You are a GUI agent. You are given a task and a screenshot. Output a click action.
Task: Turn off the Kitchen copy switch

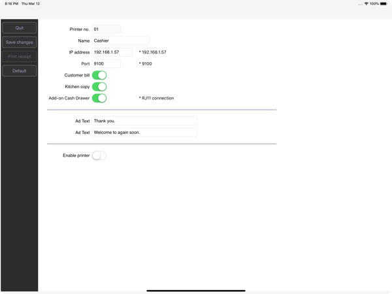pyautogui.click(x=99, y=87)
